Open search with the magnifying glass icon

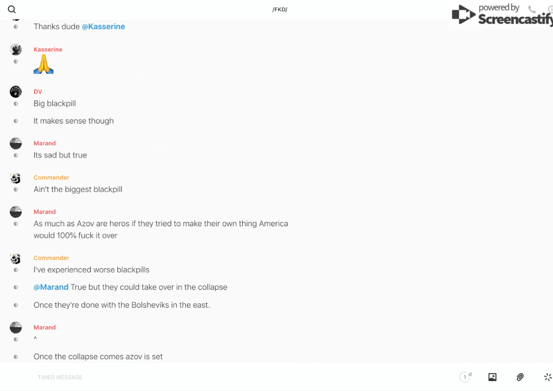[x=12, y=9]
